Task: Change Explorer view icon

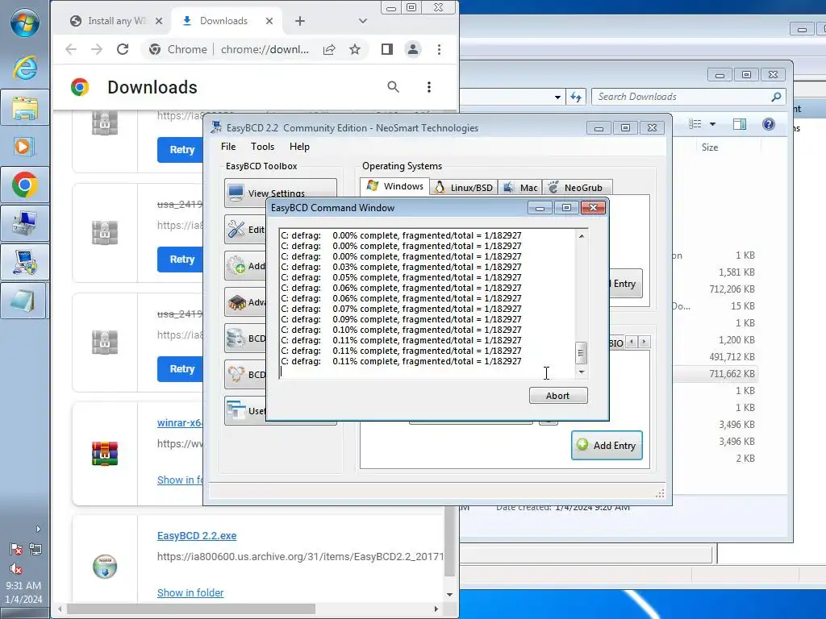Action: click(x=695, y=124)
